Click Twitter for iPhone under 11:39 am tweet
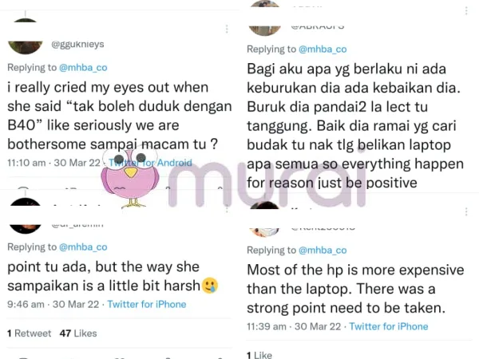The image size is (479, 359). point(389,326)
